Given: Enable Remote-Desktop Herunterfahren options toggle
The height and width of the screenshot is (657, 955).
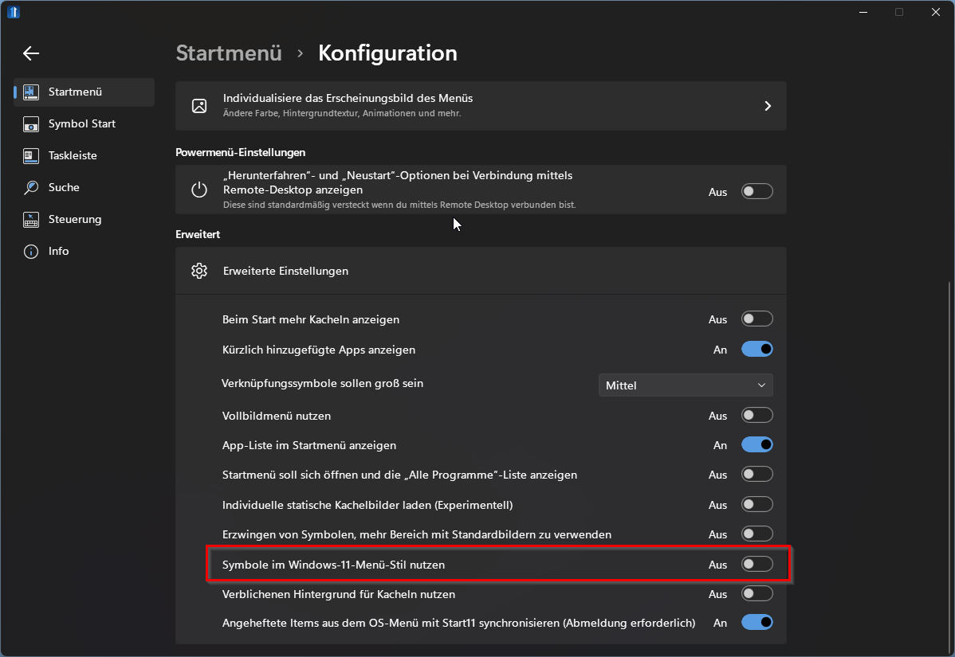Looking at the screenshot, I should tap(757, 191).
